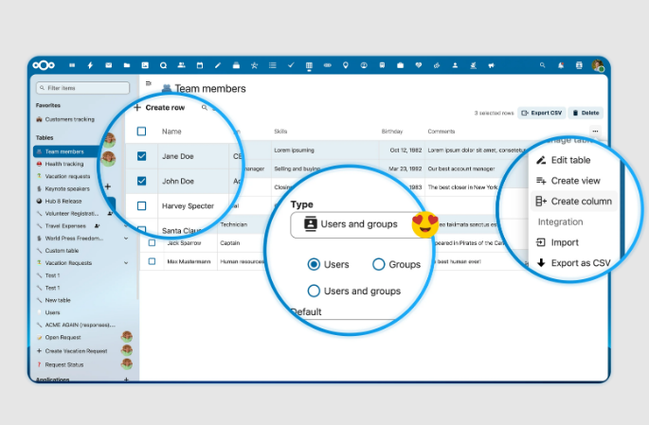Expand the capitalized Vacation Requests chevron
Image resolution: width=649 pixels, height=425 pixels.
point(126,263)
